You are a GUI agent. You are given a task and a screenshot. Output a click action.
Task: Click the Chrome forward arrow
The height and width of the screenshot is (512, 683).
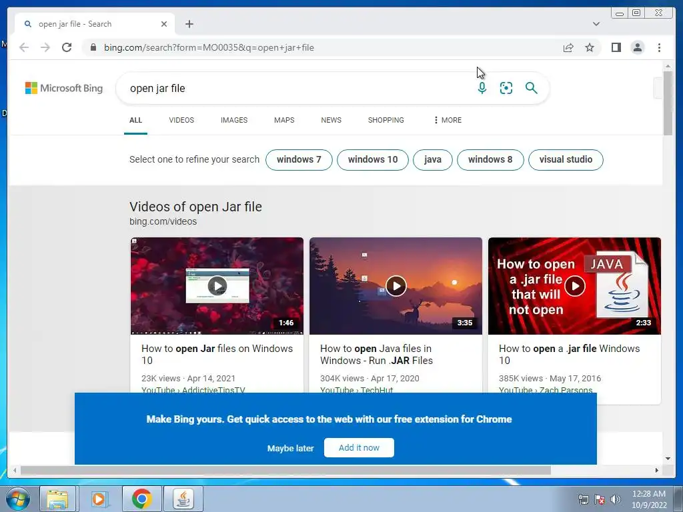click(x=45, y=47)
